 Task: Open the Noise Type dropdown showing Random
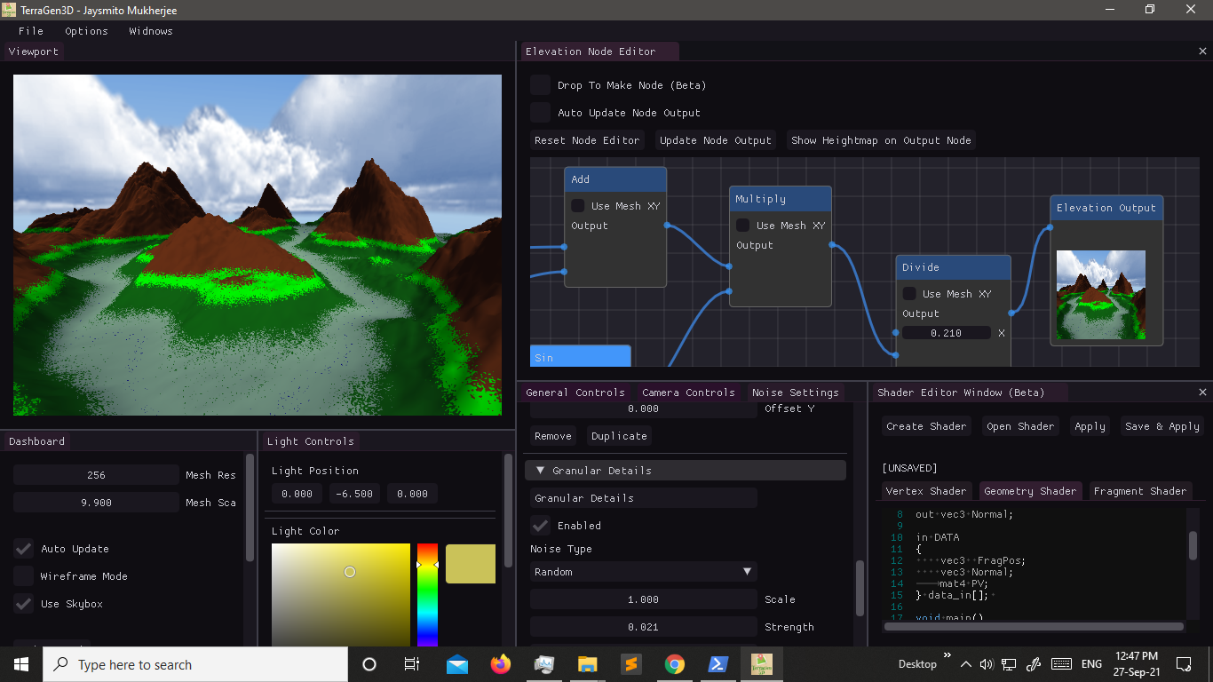coord(642,571)
